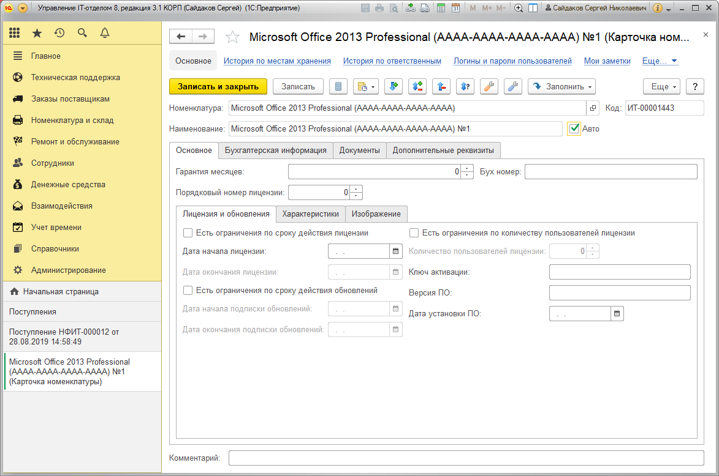Viewport: 719px width, 476px height.
Task: Click the blue arrow with green plus icon
Action: (394, 86)
